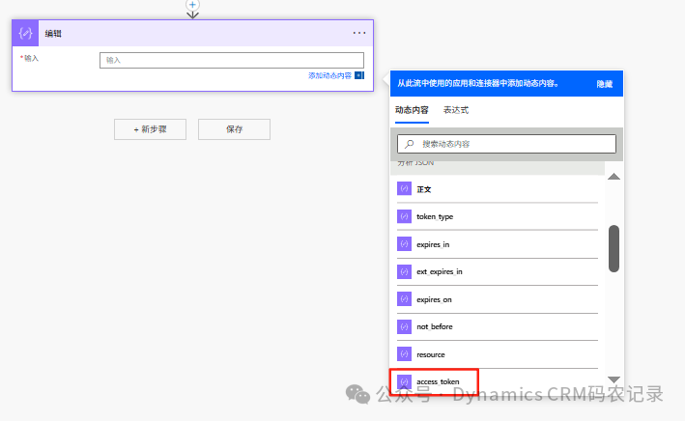Screen dimensions: 685x421
Task: Select the ext_expires_in dynamic content item
Action: (x=498, y=272)
